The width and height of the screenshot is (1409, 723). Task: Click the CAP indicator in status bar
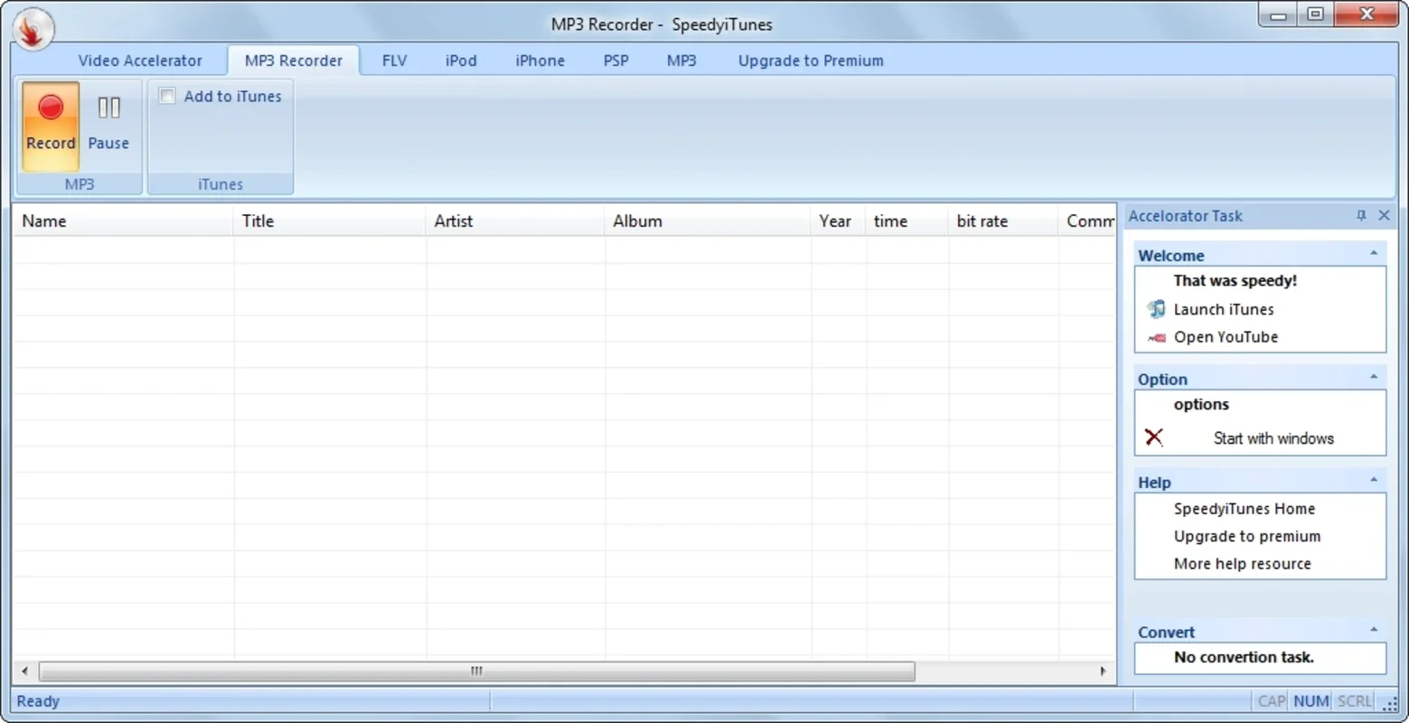[1272, 701]
